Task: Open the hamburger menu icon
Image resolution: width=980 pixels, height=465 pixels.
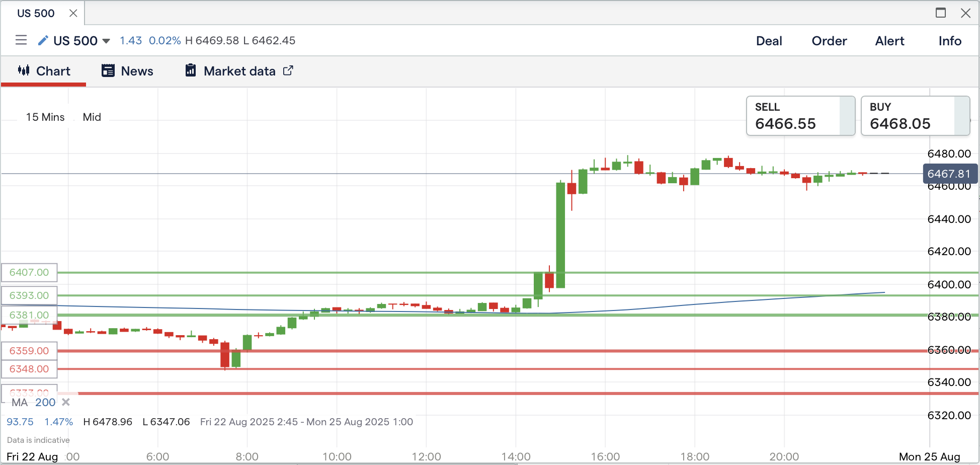Action: point(21,40)
